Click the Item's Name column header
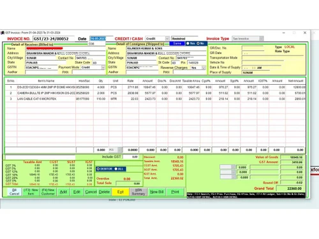 [x=46, y=81]
